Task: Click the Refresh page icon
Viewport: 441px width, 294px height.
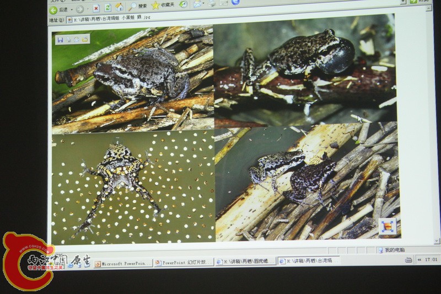Action: coord(107,8)
